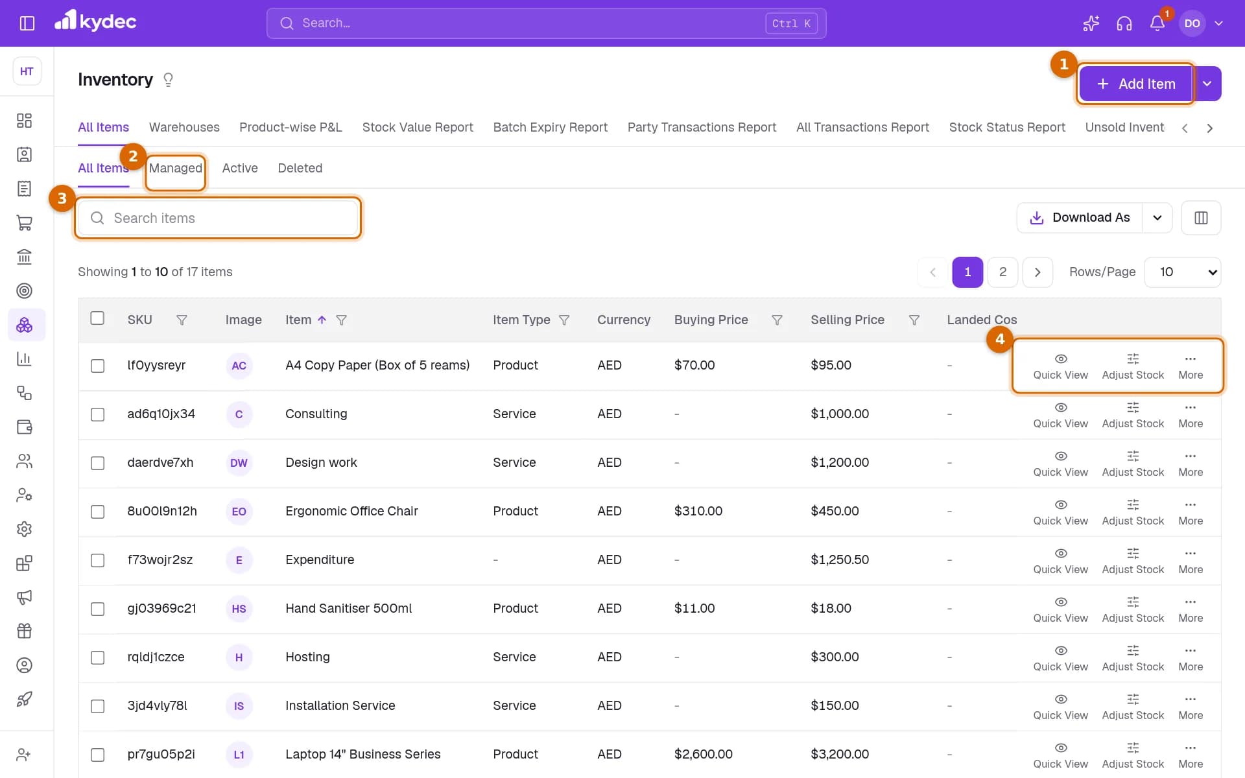Image resolution: width=1245 pixels, height=778 pixels.
Task: Go to page 2 of items
Action: 1002,272
